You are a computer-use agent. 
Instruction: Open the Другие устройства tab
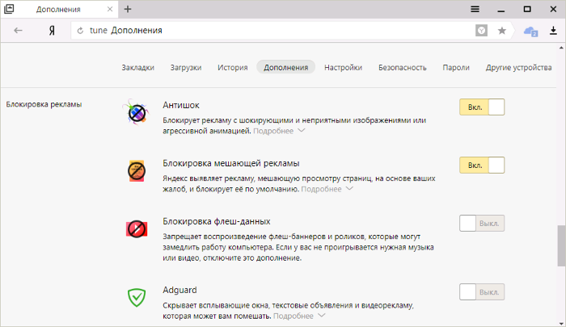click(x=518, y=68)
